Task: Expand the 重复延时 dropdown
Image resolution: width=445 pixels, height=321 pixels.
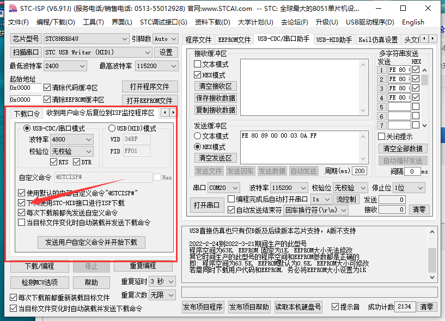Action: click(x=162, y=281)
